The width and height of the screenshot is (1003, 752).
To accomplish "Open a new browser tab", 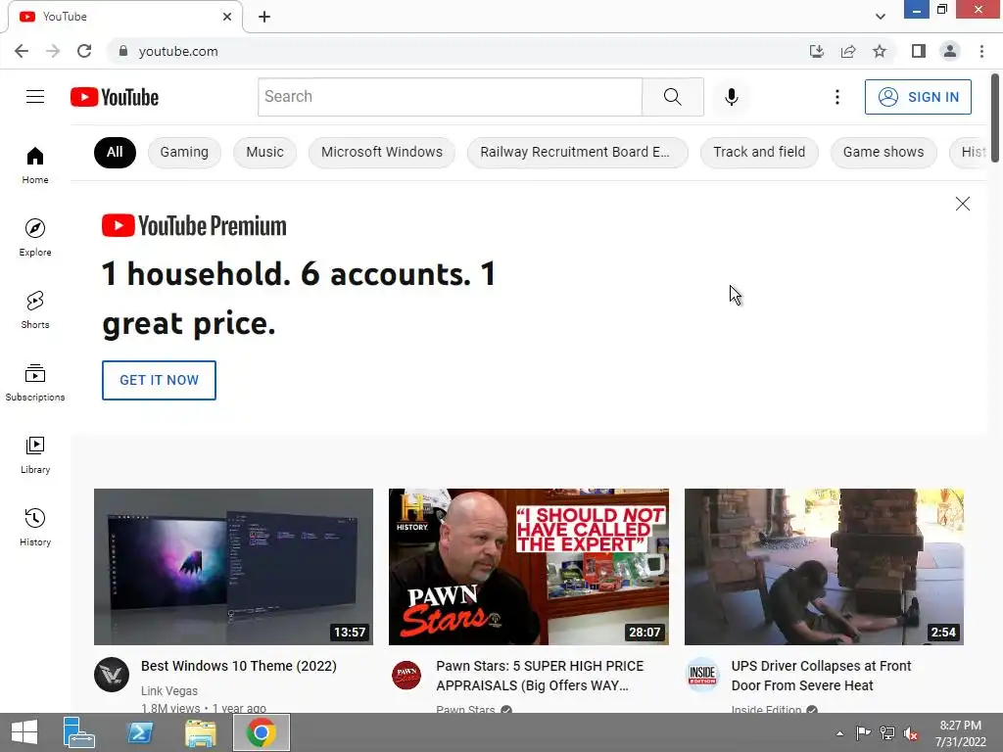I will [264, 17].
